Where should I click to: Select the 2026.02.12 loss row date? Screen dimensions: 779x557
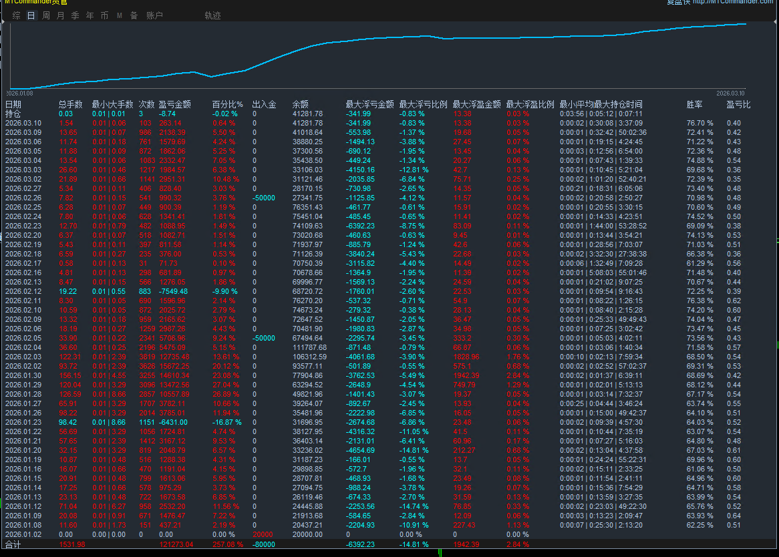[23, 291]
